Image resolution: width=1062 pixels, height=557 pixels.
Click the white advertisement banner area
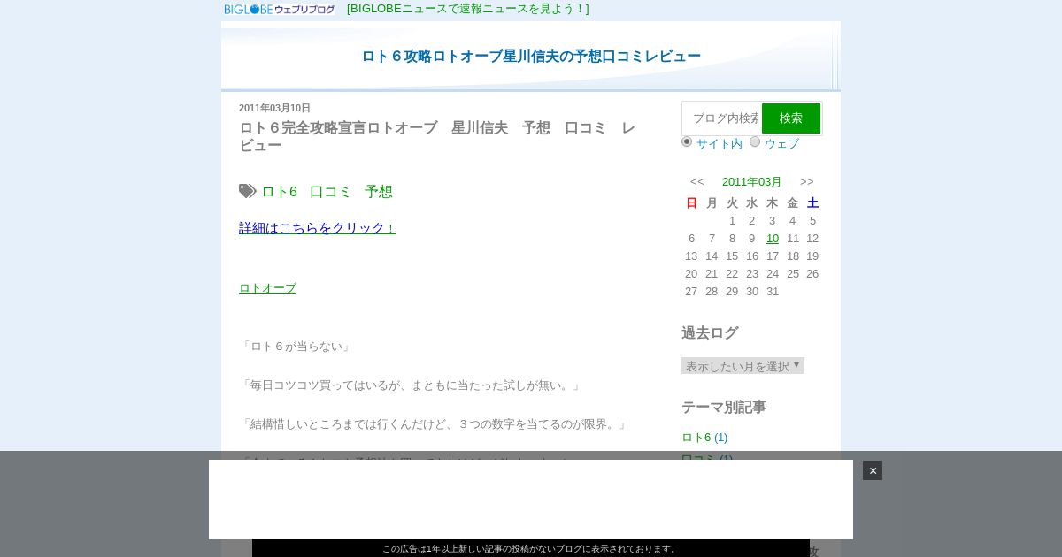[531, 500]
